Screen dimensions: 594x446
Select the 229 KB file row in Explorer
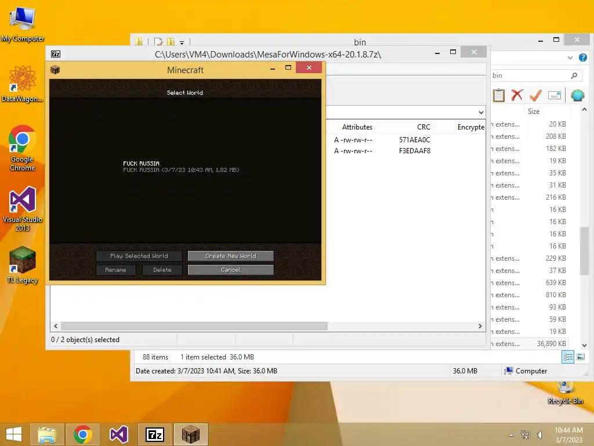click(529, 258)
